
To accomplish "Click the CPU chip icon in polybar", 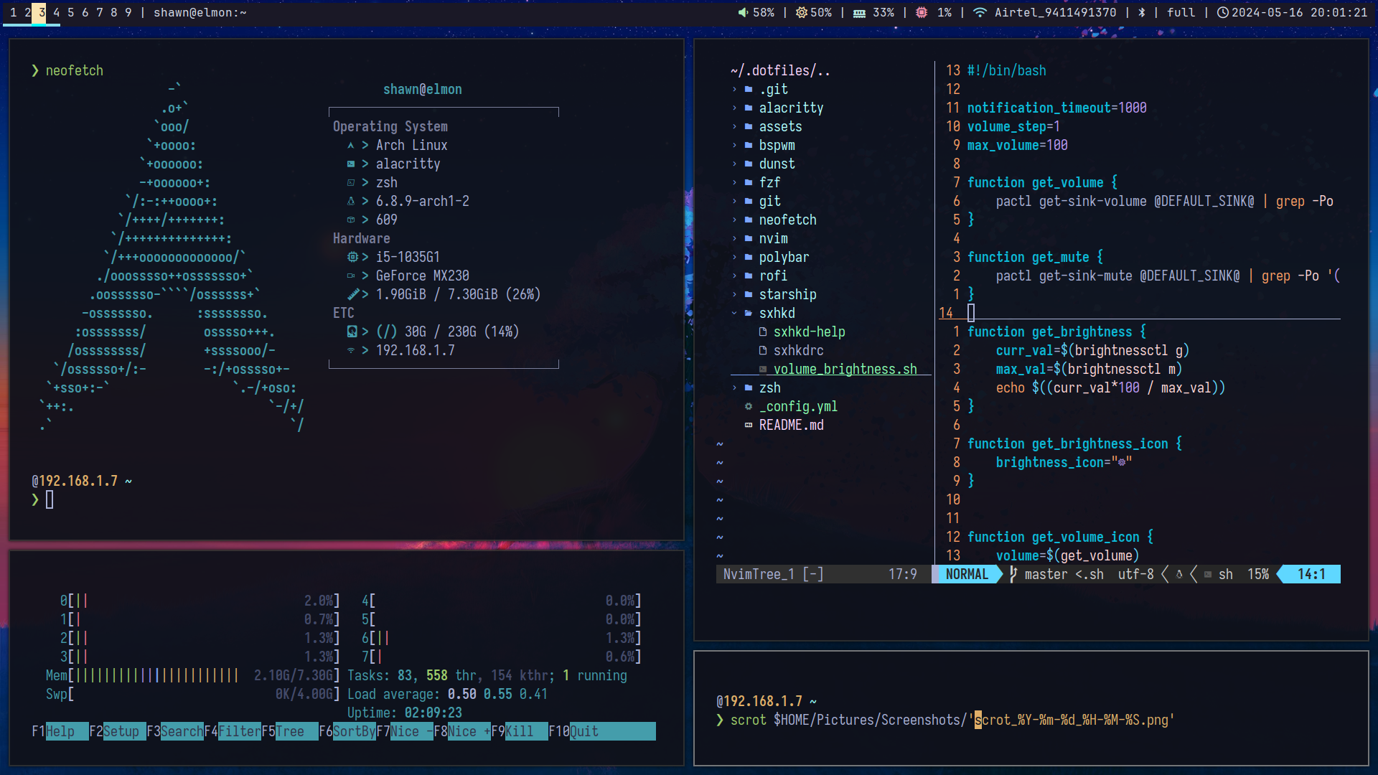I will (922, 12).
